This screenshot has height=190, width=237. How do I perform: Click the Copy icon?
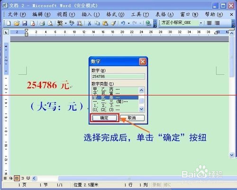(97, 23)
